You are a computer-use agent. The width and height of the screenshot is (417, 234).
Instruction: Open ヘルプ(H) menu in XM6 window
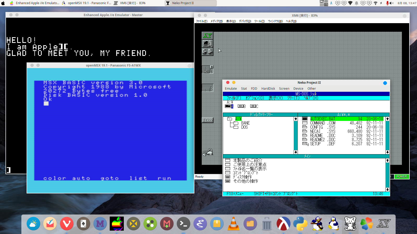[291, 21]
